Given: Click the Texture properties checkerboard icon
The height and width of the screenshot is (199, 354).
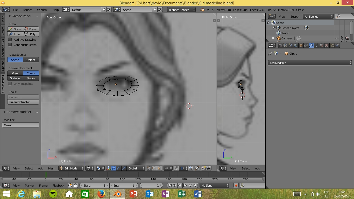Looking at the screenshot, I should [x=327, y=45].
